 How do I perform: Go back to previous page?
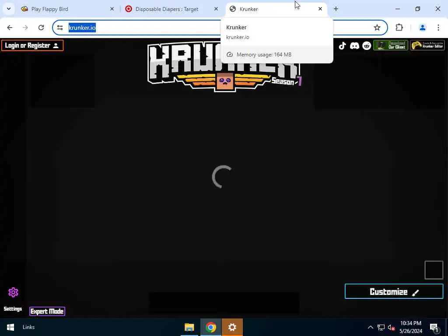pyautogui.click(x=10, y=28)
